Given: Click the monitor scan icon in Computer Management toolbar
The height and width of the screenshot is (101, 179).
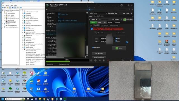Looking at the screenshot, I should click(21, 8).
